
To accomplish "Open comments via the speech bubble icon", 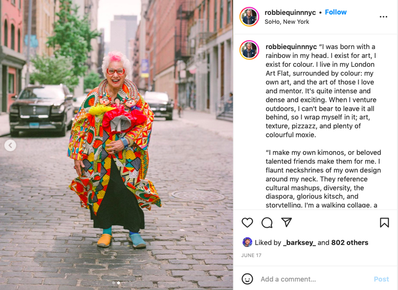I will pyautogui.click(x=267, y=223).
